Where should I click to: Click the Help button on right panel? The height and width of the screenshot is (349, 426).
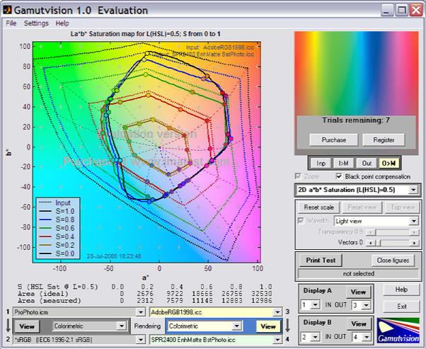point(401,290)
